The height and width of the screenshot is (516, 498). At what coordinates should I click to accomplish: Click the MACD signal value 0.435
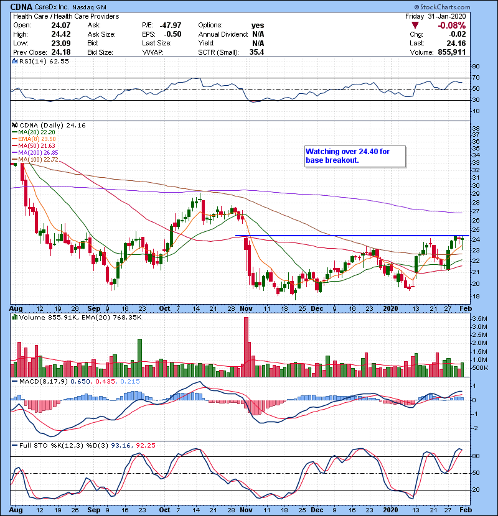[x=105, y=382]
